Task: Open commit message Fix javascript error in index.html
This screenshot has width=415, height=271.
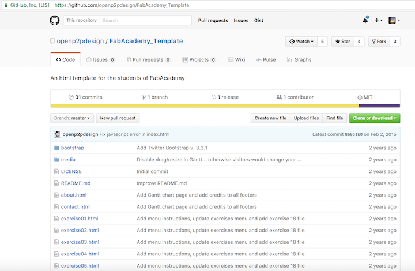Action: (134, 134)
